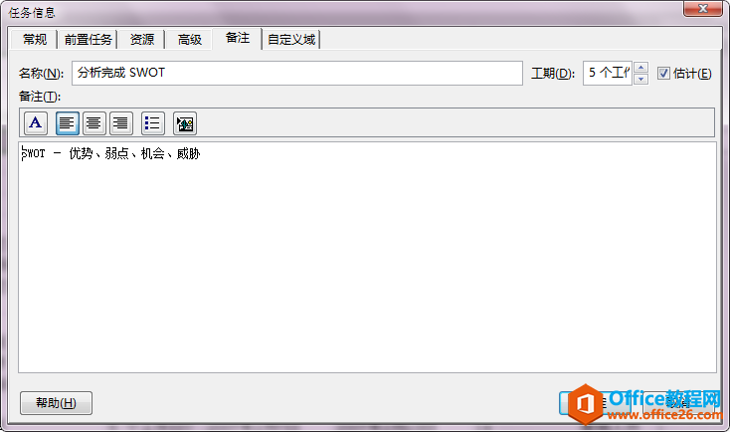Click the 工期 duration input field

(x=608, y=74)
